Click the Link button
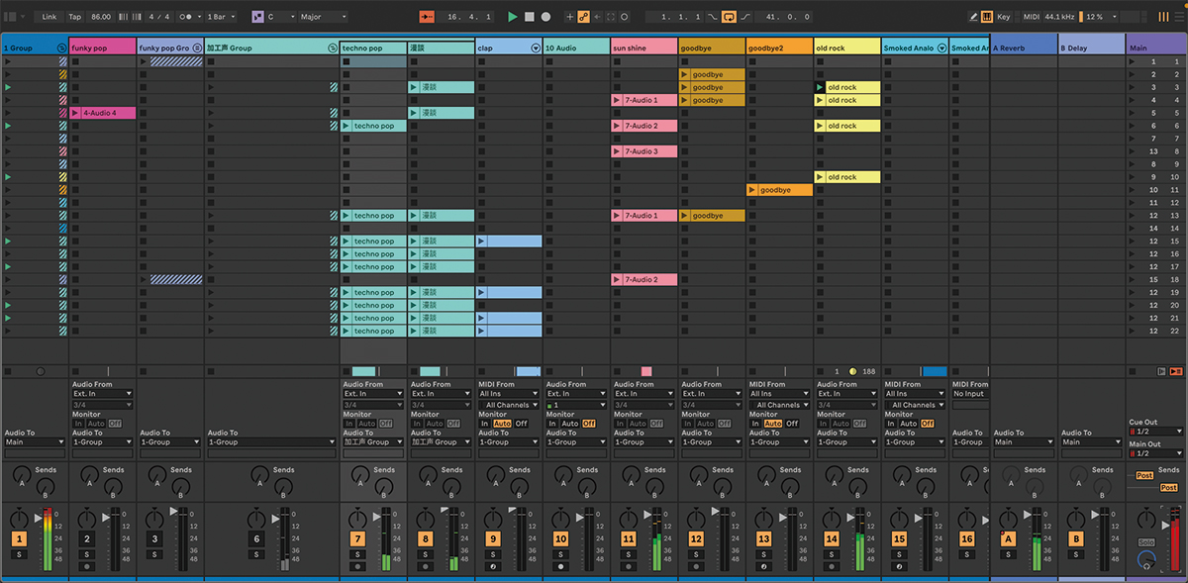The width and height of the screenshot is (1188, 583). pyautogui.click(x=49, y=17)
